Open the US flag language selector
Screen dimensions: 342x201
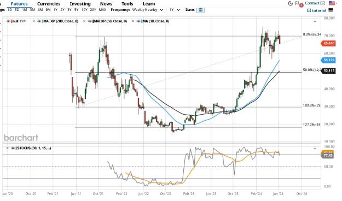tap(332, 3)
